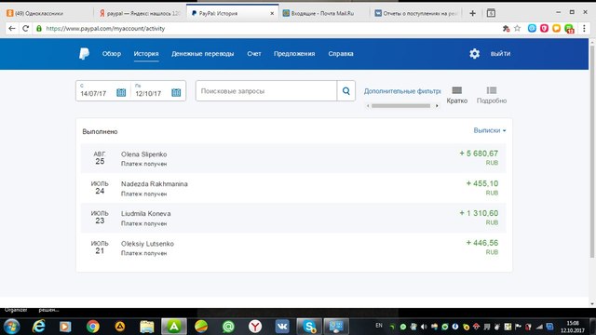Click the green extension icon with badge
596x335 pixels.
tap(569, 29)
